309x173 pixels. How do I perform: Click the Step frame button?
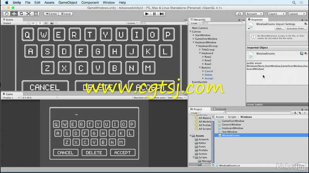tap(161, 14)
